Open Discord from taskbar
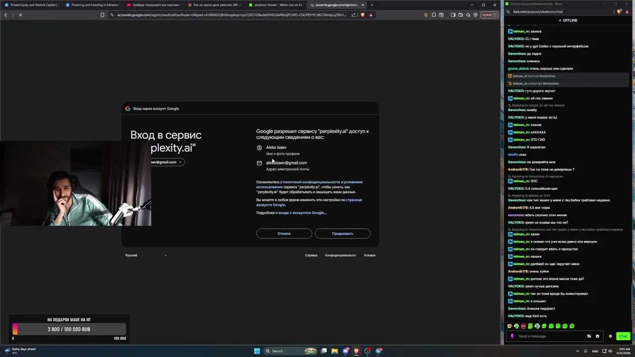The width and height of the screenshot is (635, 357). pos(346,351)
